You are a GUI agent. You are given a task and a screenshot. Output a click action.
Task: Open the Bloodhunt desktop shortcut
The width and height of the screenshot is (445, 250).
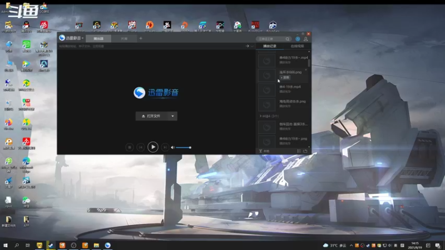[255, 26]
